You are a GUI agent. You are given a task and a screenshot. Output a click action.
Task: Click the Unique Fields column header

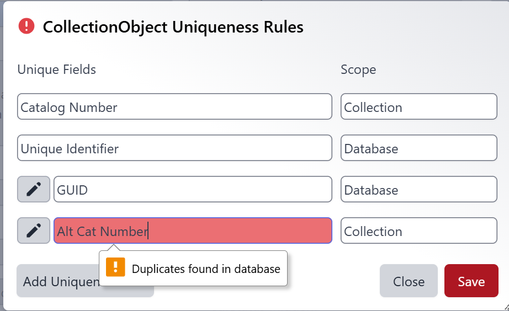pyautogui.click(x=57, y=69)
